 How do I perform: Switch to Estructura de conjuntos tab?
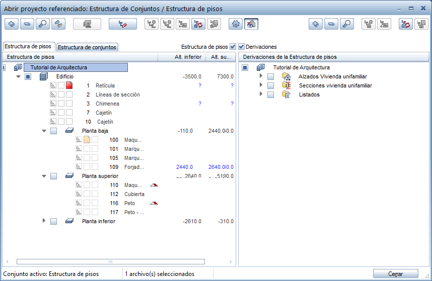pos(87,47)
